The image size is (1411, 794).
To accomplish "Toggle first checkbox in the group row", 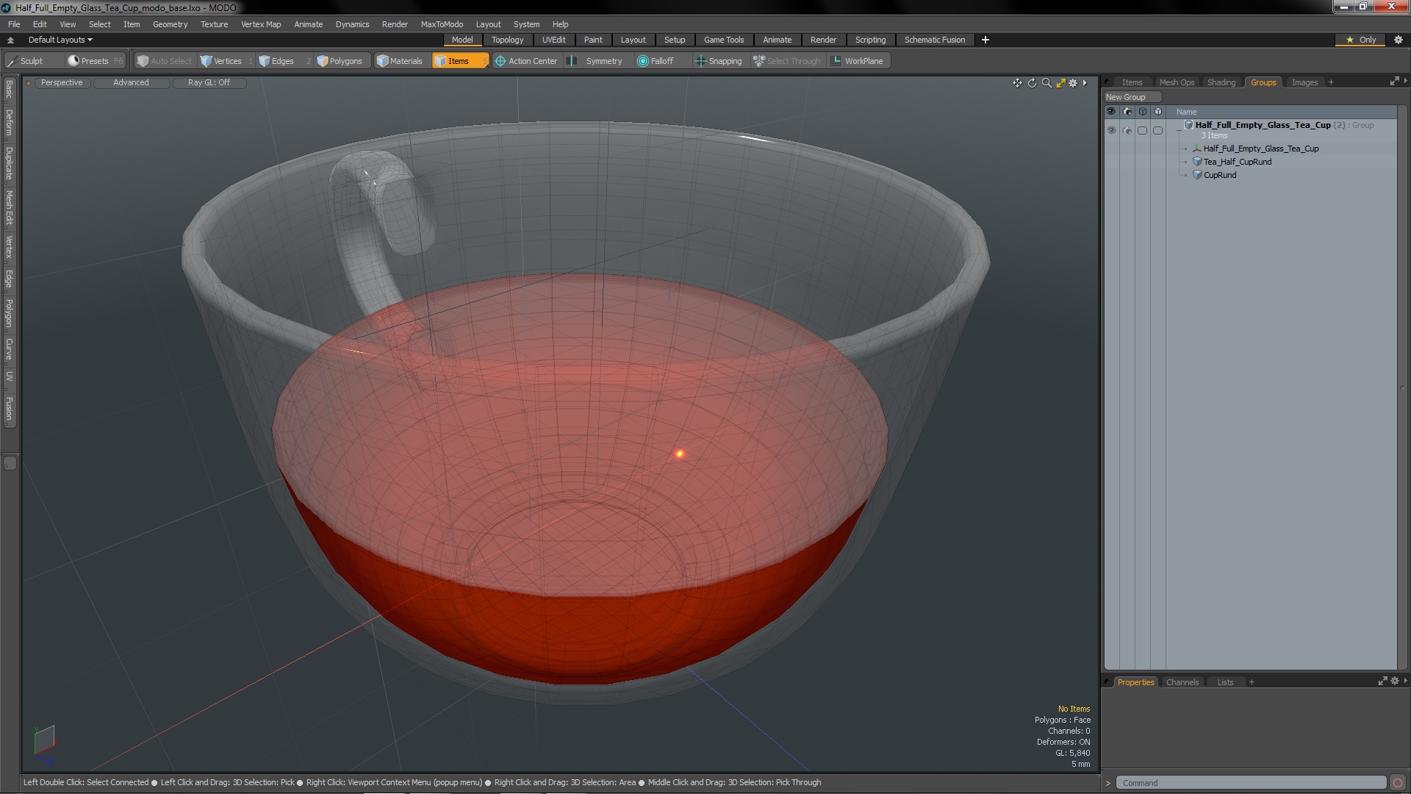I will 1142,130.
